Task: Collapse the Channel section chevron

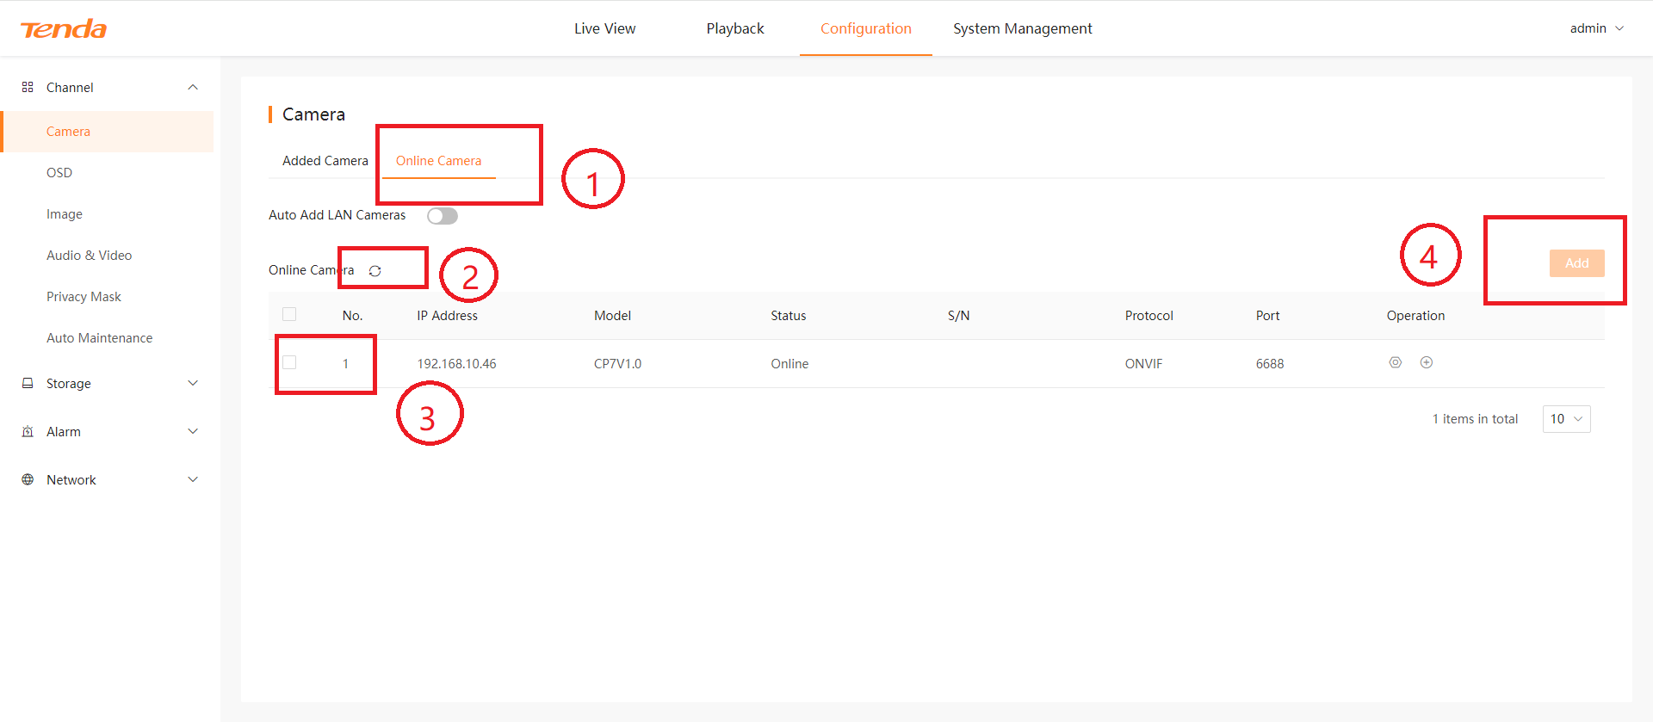Action: [x=193, y=87]
